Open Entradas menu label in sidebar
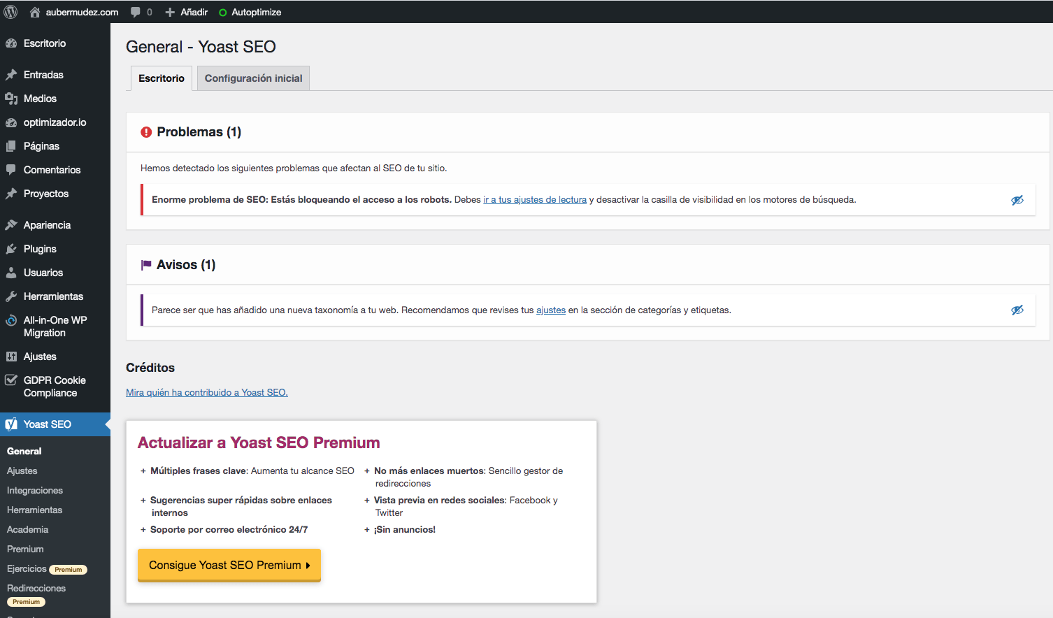This screenshot has width=1053, height=618. coord(43,75)
